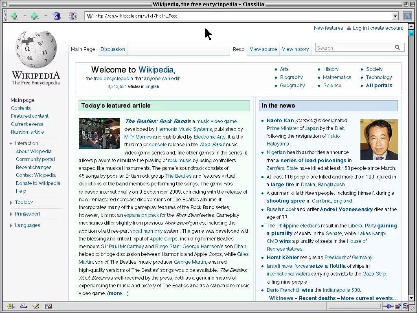
Task: Open the Address Book icon in the status bar
Action: [x=49, y=306]
